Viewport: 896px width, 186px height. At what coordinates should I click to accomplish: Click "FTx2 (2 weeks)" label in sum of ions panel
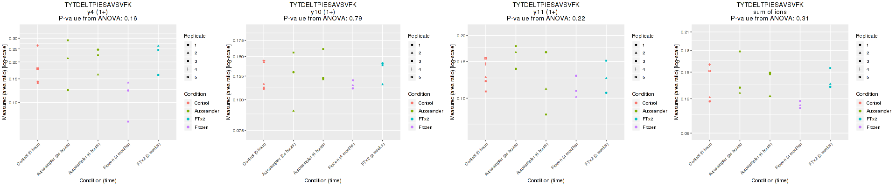click(821, 154)
